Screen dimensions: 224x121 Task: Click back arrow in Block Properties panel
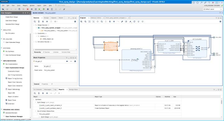(67, 61)
